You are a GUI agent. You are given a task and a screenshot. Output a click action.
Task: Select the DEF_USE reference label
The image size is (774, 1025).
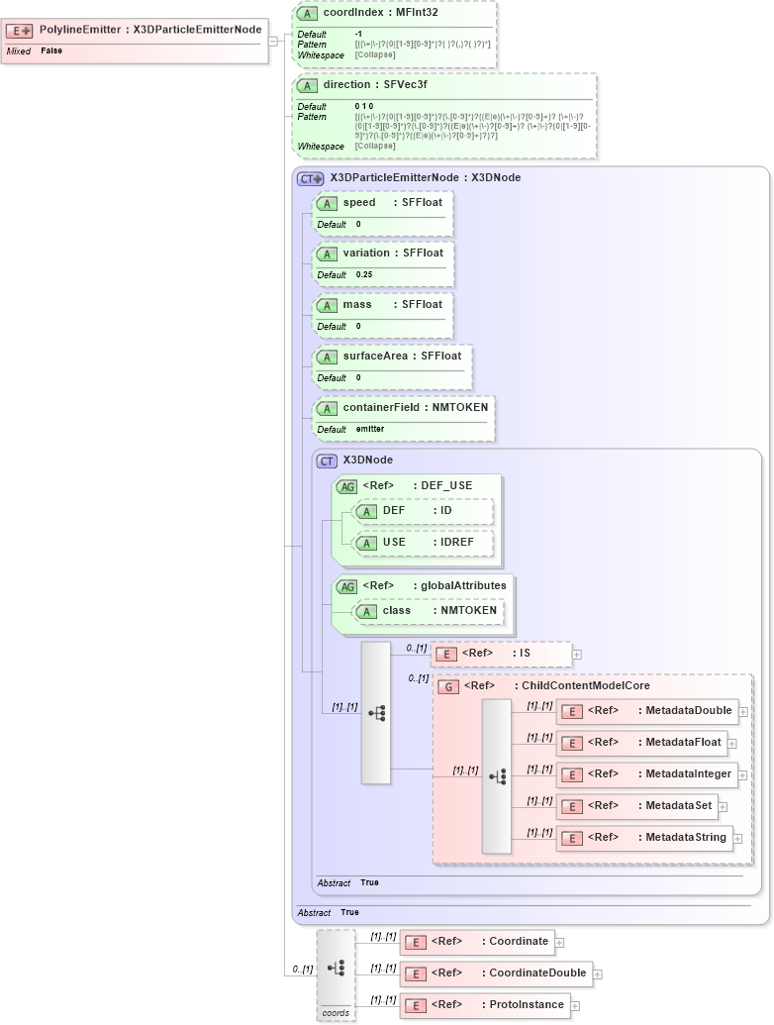(x=418, y=485)
